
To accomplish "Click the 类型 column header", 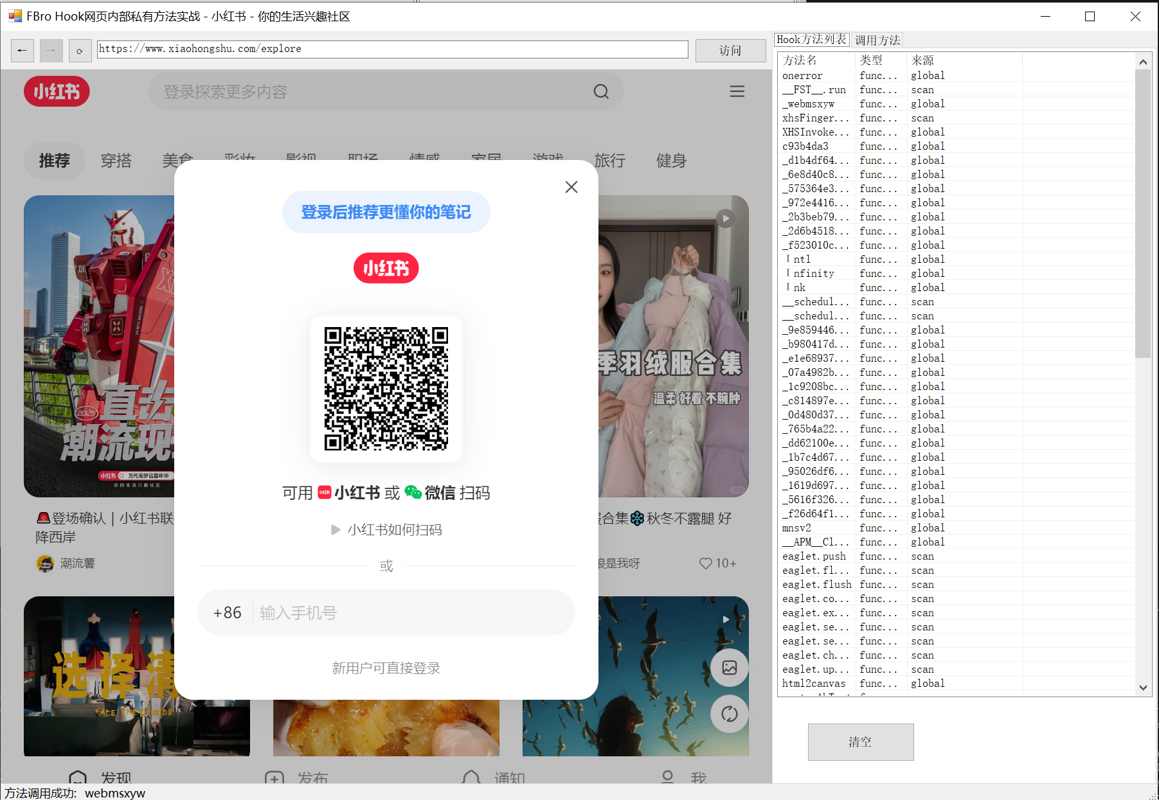I will pyautogui.click(x=881, y=60).
